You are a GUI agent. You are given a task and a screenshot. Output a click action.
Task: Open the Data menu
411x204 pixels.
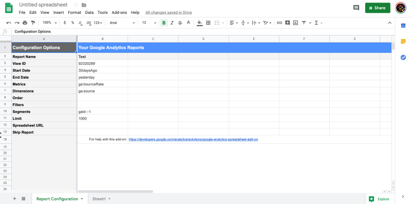89,12
